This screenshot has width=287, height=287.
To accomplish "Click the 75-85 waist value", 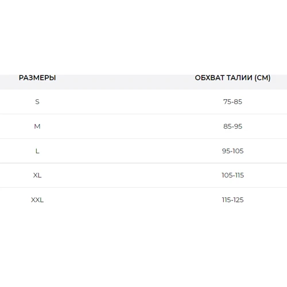I will click(232, 102).
